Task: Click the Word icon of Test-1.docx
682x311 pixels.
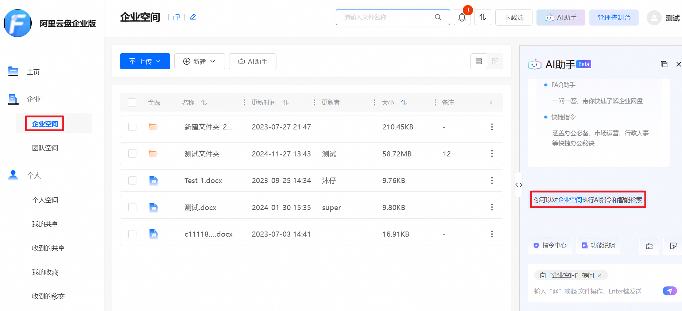Action: pyautogui.click(x=154, y=180)
